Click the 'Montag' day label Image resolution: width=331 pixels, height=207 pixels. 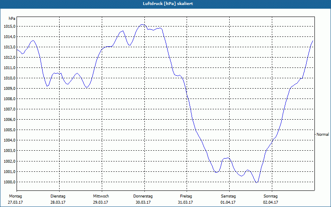pos(15,196)
